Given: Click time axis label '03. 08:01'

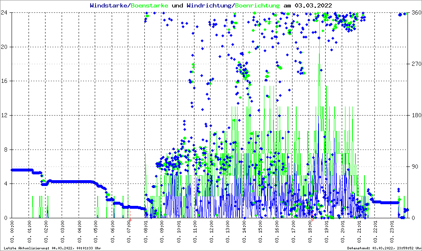Looking at the screenshot, I should tap(146, 232).
